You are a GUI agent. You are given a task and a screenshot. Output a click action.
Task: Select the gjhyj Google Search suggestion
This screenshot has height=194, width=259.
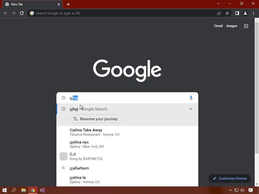[127, 109]
